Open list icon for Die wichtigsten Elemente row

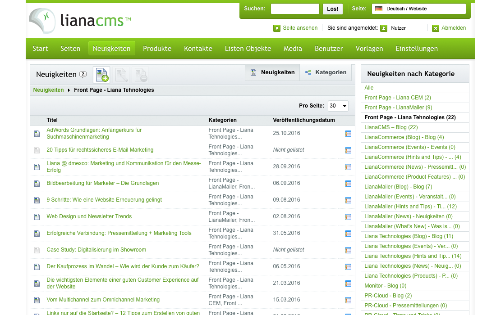point(348,284)
